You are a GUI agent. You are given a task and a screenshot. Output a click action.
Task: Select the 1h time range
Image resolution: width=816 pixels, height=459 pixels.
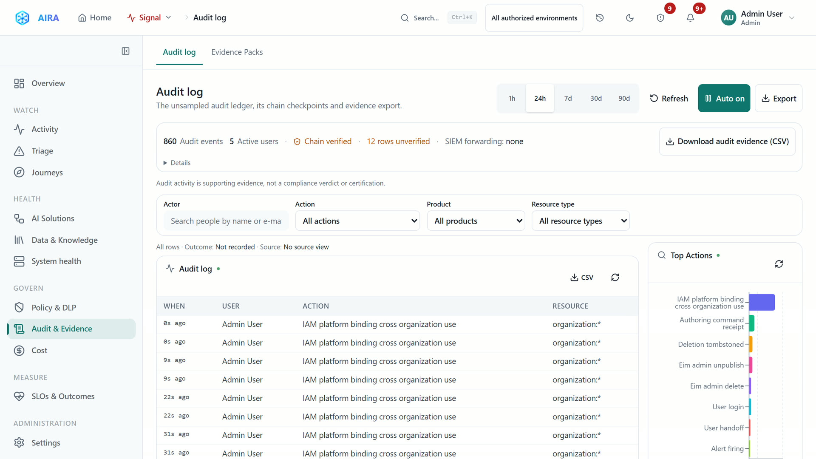coord(512,98)
